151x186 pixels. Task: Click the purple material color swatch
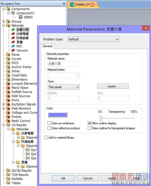pos(58,115)
